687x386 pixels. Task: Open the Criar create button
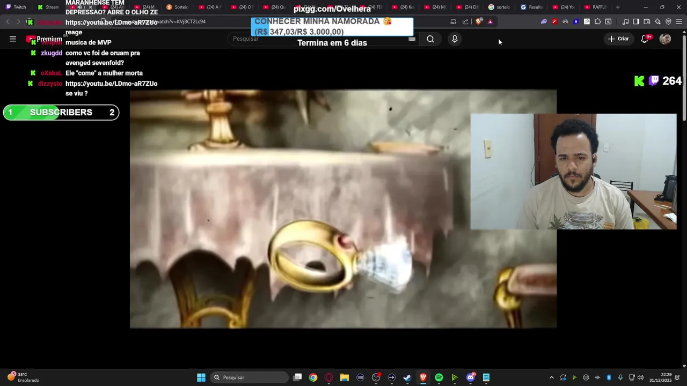618,39
